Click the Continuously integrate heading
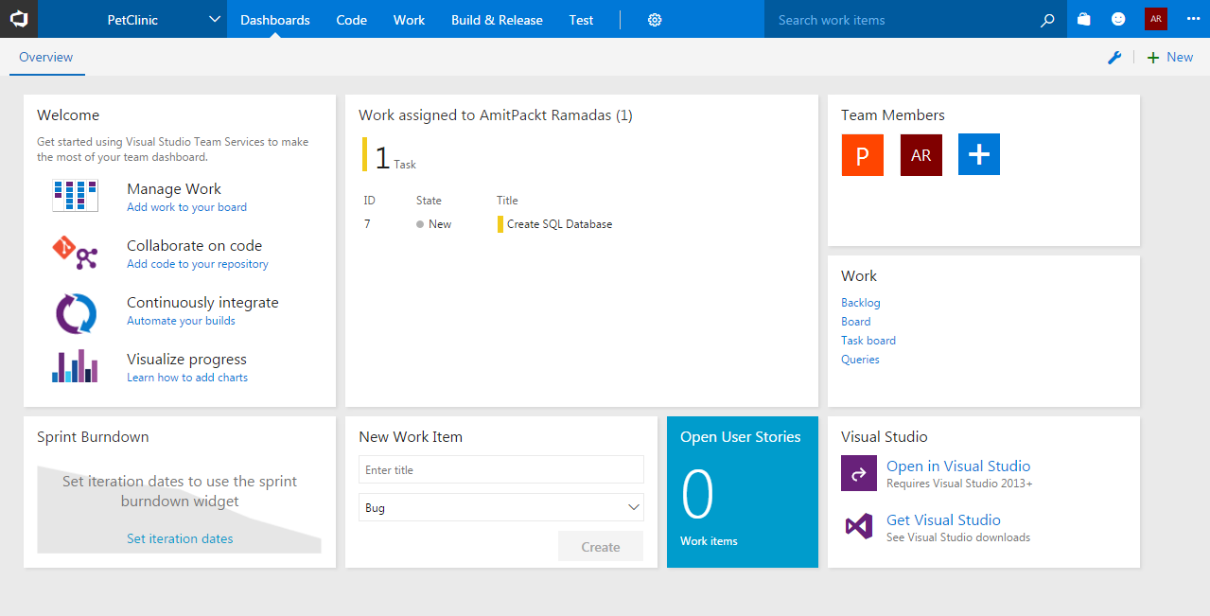Viewport: 1210px width, 616px height. tap(202, 303)
